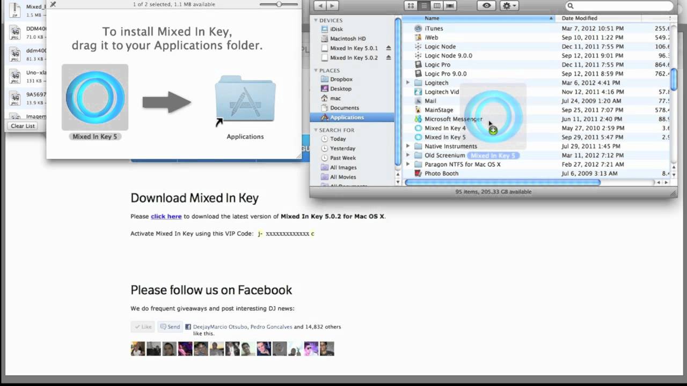Click the file list vertical scrollbar
Viewport: 687px width, 386px height.
point(673,79)
